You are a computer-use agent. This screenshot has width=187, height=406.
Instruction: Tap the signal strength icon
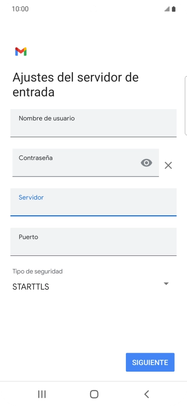pos(167,9)
